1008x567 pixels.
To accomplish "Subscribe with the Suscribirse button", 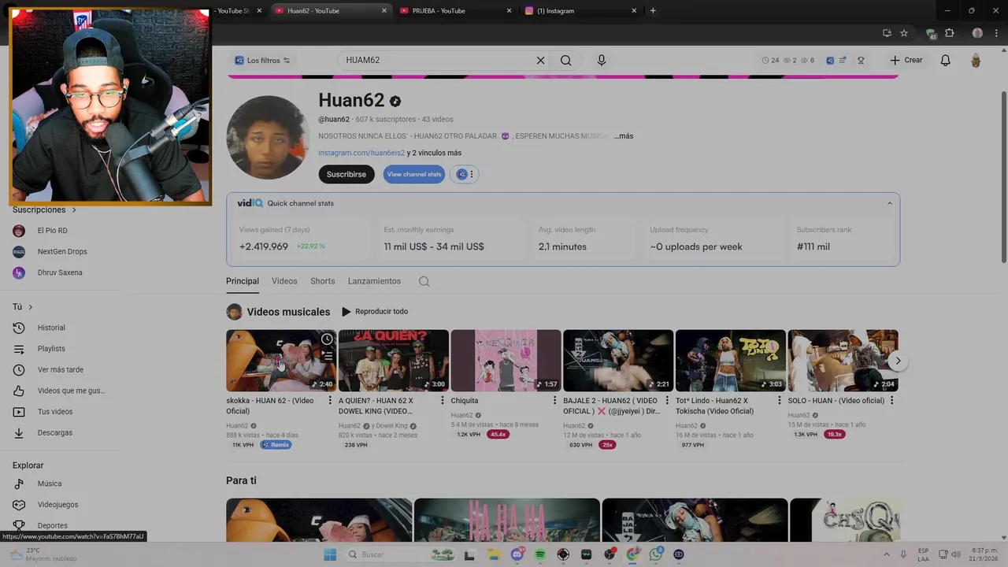I will point(346,174).
